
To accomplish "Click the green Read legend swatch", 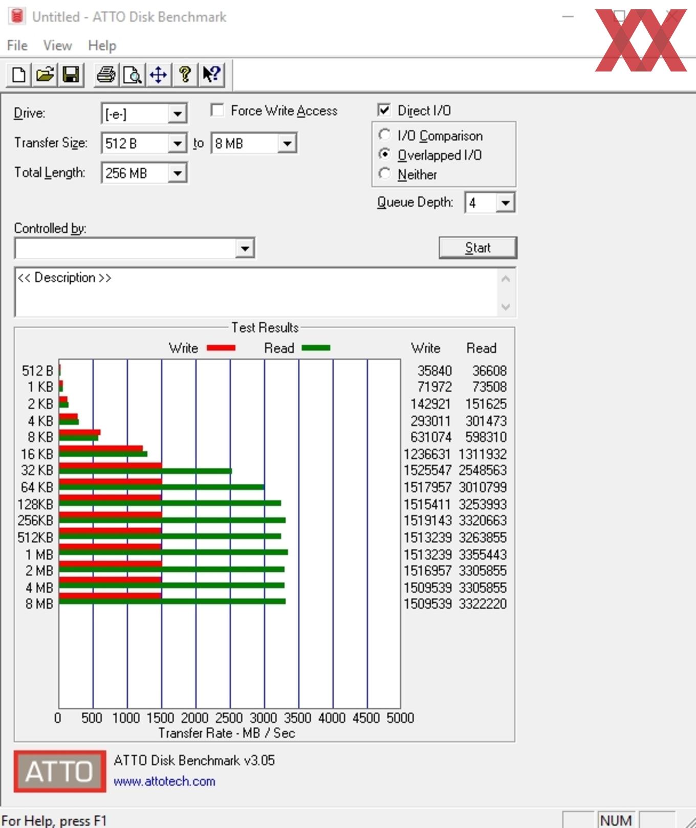I will 316,348.
